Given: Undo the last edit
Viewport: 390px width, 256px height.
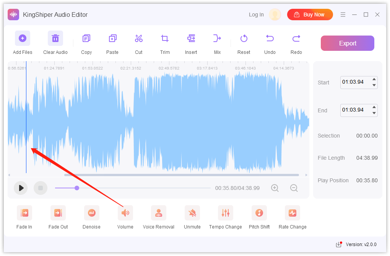Looking at the screenshot, I should point(270,39).
